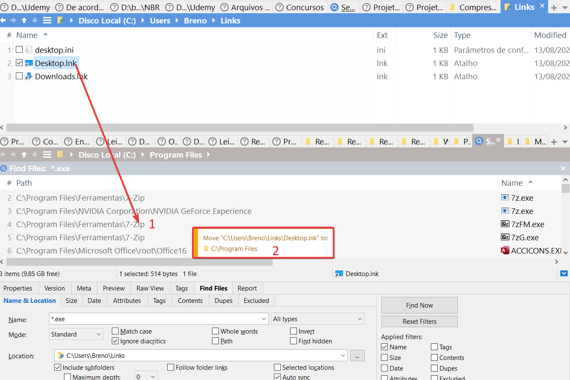Image resolution: width=570 pixels, height=380 pixels.
Task: Close the Find Files *.exe results bar
Action: [x=563, y=169]
